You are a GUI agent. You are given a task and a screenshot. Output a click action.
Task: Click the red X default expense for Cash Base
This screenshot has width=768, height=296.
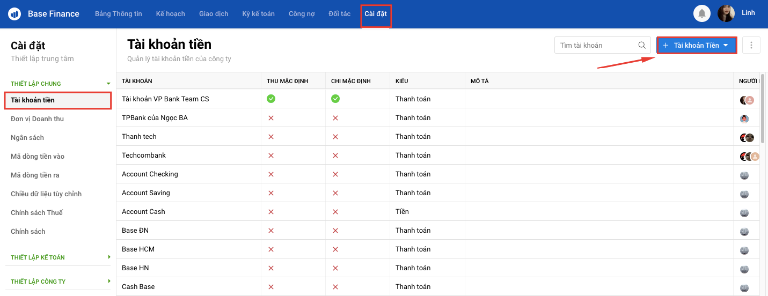pos(335,287)
